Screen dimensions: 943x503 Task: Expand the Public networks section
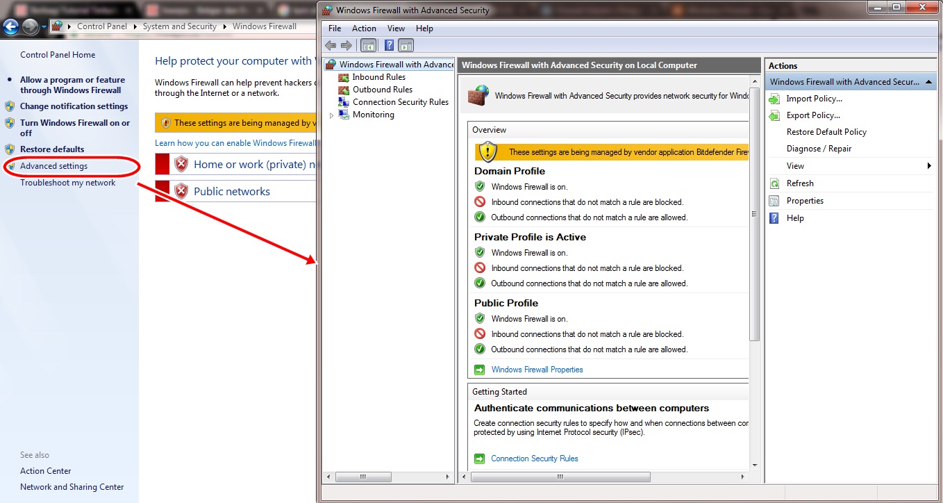(236, 192)
